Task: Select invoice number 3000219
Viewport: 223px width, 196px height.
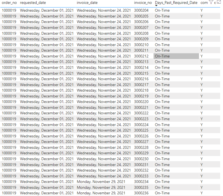Action: click(141, 96)
